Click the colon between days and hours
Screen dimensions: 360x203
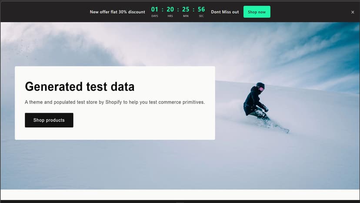point(163,10)
